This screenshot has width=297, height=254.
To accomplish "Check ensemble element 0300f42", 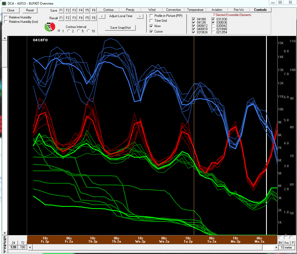I will (213, 26).
